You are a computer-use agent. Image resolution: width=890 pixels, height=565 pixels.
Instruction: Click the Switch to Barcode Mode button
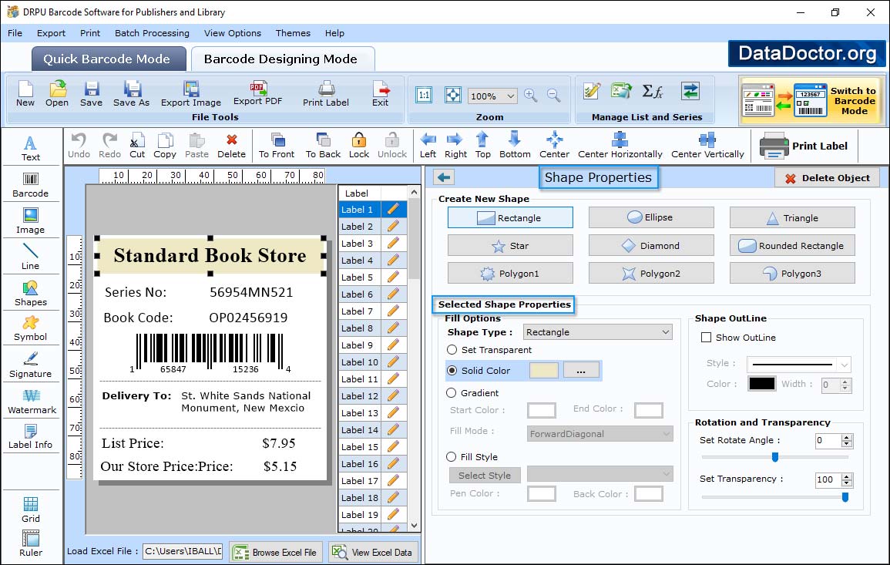coord(810,100)
